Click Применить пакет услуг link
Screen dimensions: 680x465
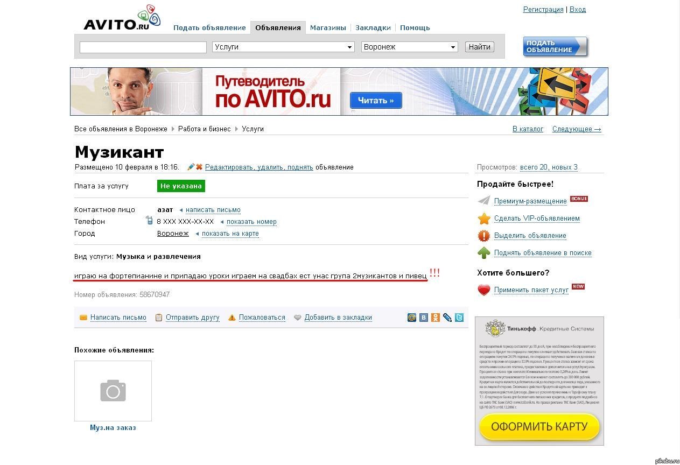[x=531, y=290]
